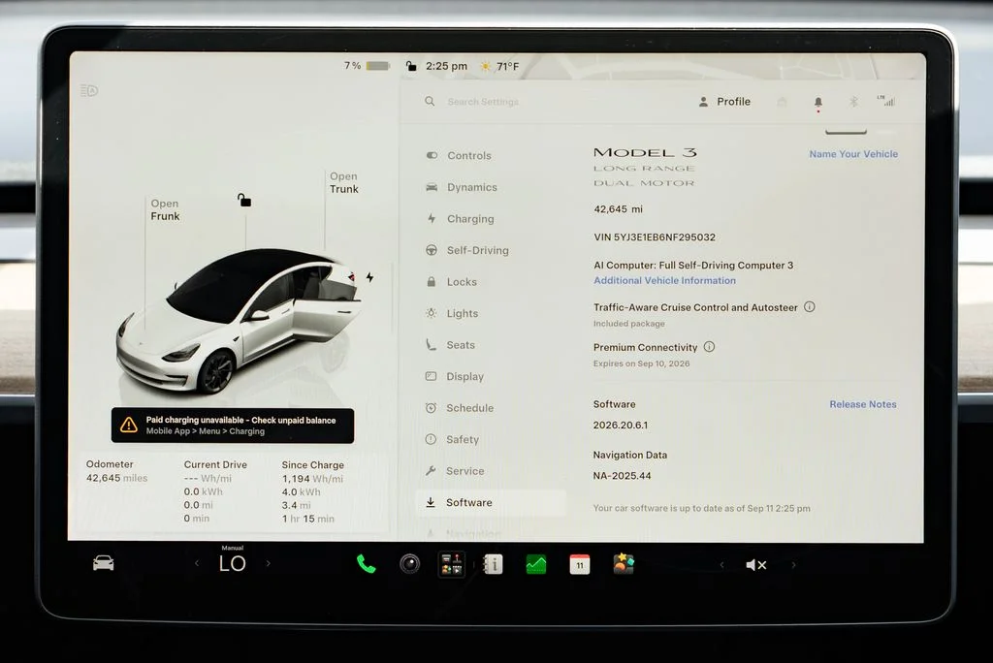Show info for Premium Connectivity
Screen dimensions: 993x663
pyautogui.click(x=709, y=347)
